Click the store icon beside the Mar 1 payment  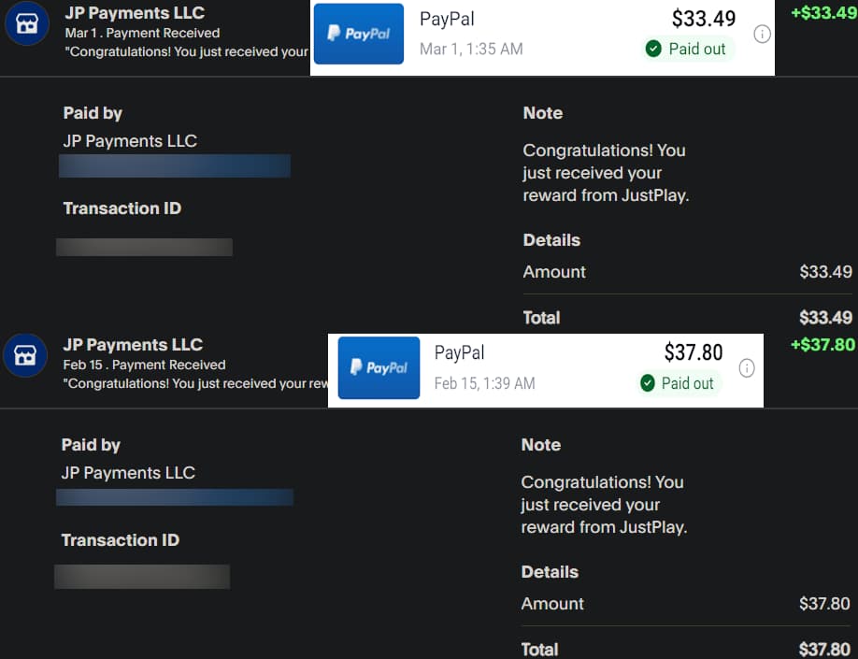click(x=27, y=24)
